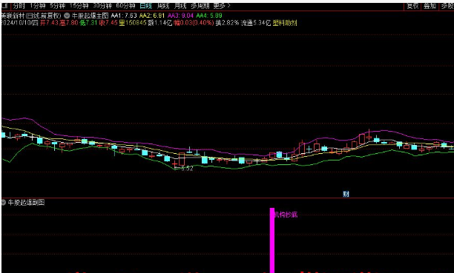Screen dimensions: 454x273
Task: Click the 多股 button at top right
Action: pyautogui.click(x=447, y=6)
